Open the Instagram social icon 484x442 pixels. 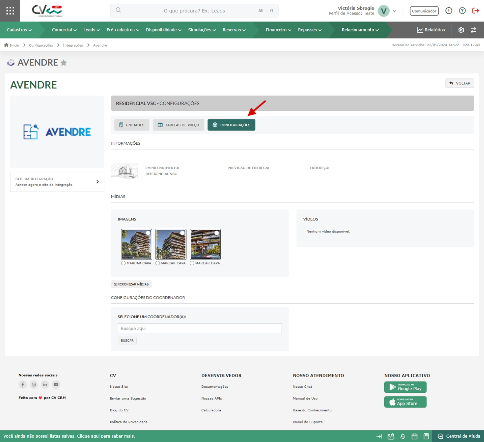click(34, 384)
